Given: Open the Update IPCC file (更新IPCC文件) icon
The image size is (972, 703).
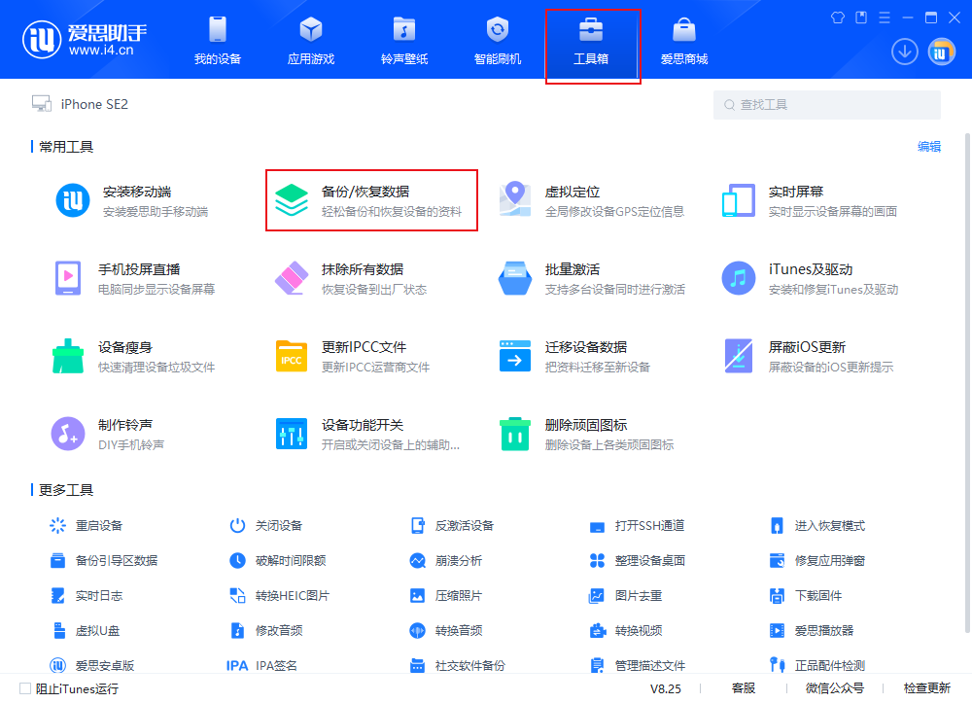Looking at the screenshot, I should tap(291, 356).
